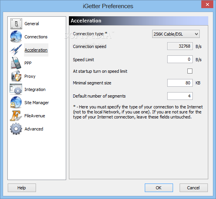Click the Integration gear window icon
The image size is (216, 199).
(16, 89)
